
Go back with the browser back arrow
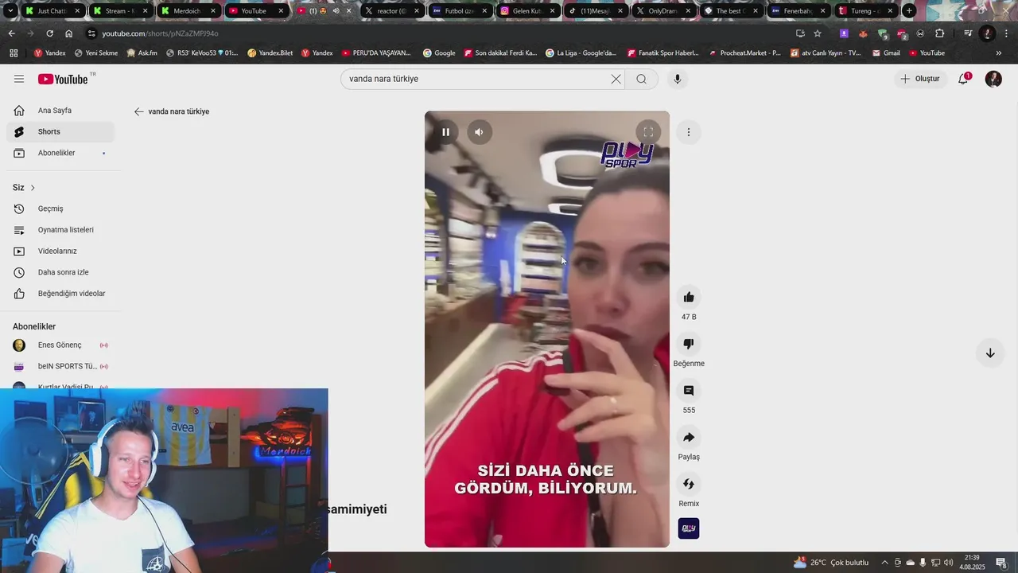[x=11, y=33]
